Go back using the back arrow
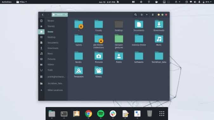The image size is (214, 120). [42, 15]
